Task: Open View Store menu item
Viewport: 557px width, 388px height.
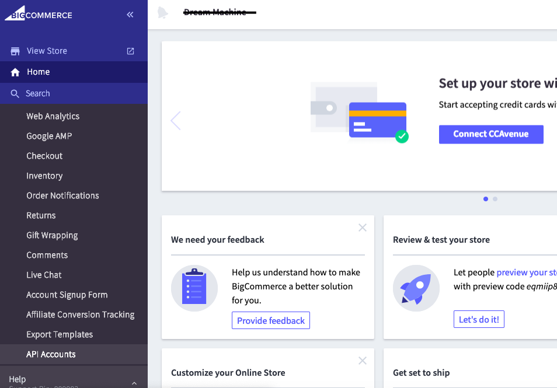Action: [74, 51]
